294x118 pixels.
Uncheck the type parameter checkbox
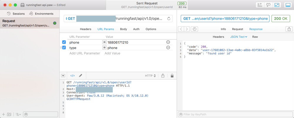pyautogui.click(x=64, y=48)
